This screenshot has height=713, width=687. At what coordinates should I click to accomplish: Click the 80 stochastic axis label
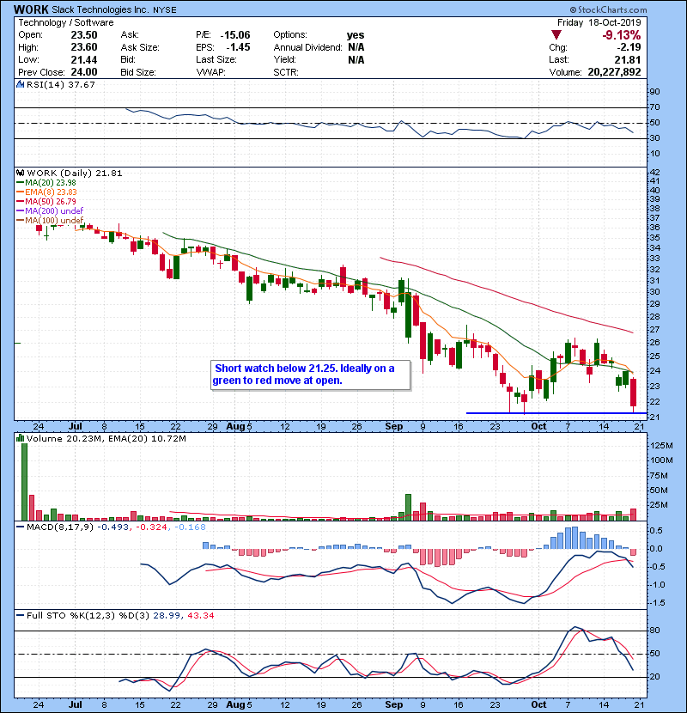pyautogui.click(x=654, y=631)
